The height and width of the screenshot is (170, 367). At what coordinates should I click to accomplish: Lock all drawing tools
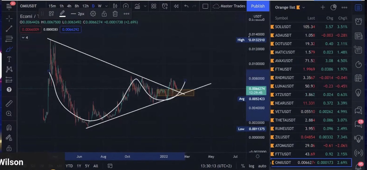pyautogui.click(x=9, y=148)
